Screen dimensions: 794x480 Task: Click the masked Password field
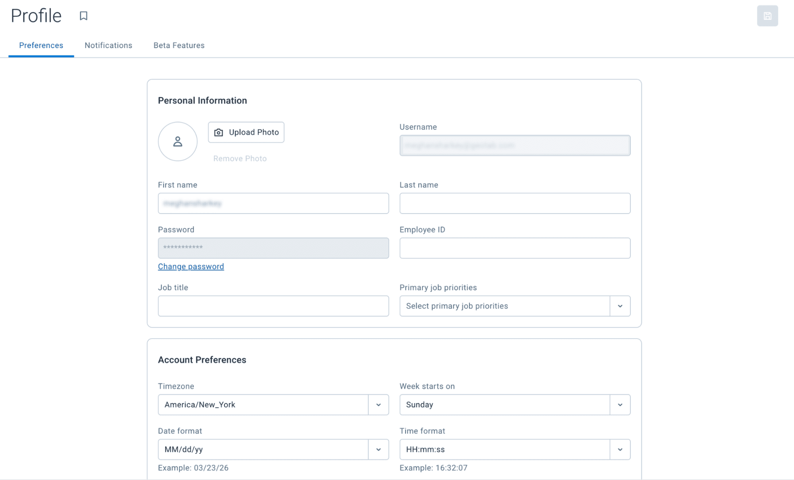[x=273, y=248]
